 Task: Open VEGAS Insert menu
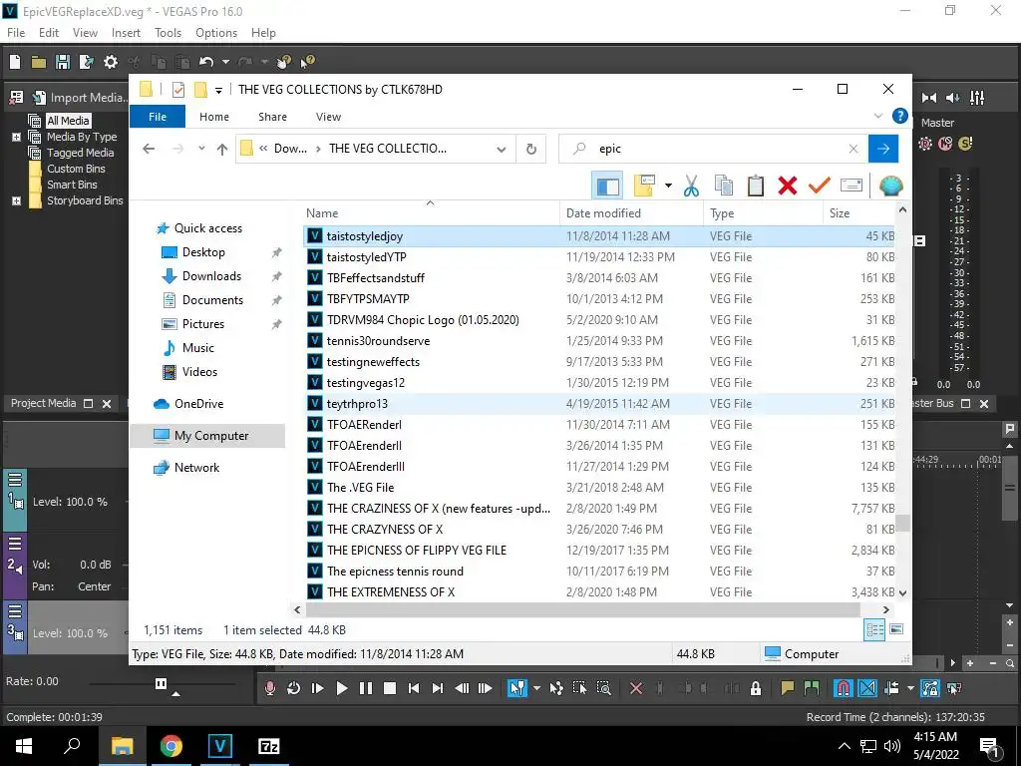(x=126, y=33)
